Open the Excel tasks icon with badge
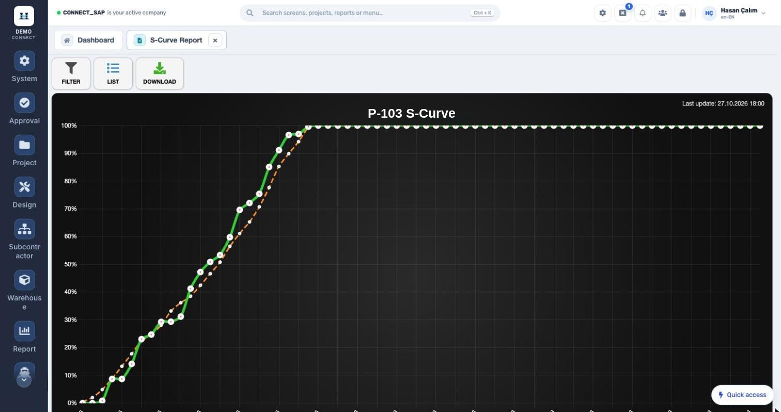The image size is (781, 412). 623,13
